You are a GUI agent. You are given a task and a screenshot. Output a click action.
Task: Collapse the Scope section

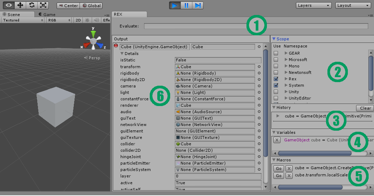(274, 39)
